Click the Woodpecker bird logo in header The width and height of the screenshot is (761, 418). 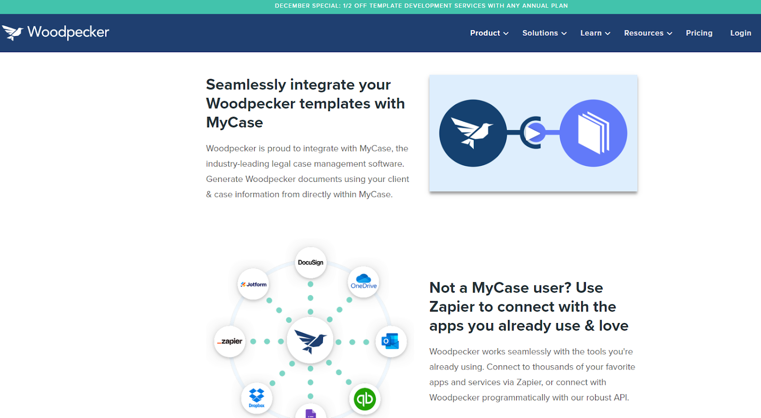13,33
